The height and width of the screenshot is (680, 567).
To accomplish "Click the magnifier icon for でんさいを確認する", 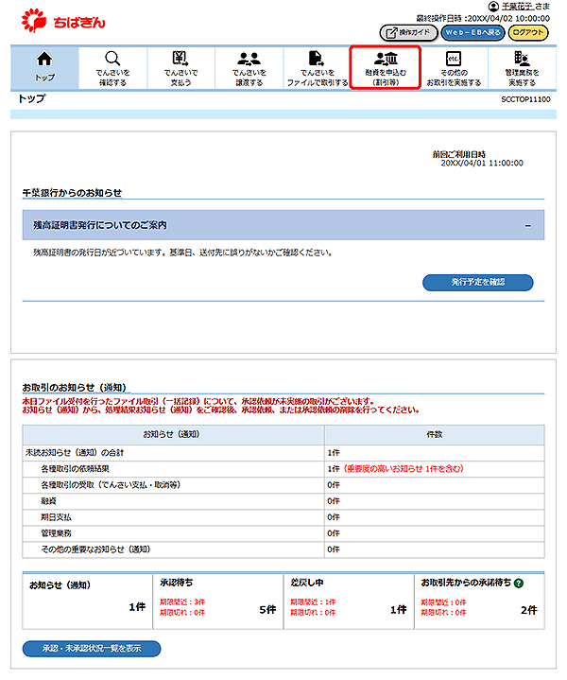I will [x=112, y=59].
